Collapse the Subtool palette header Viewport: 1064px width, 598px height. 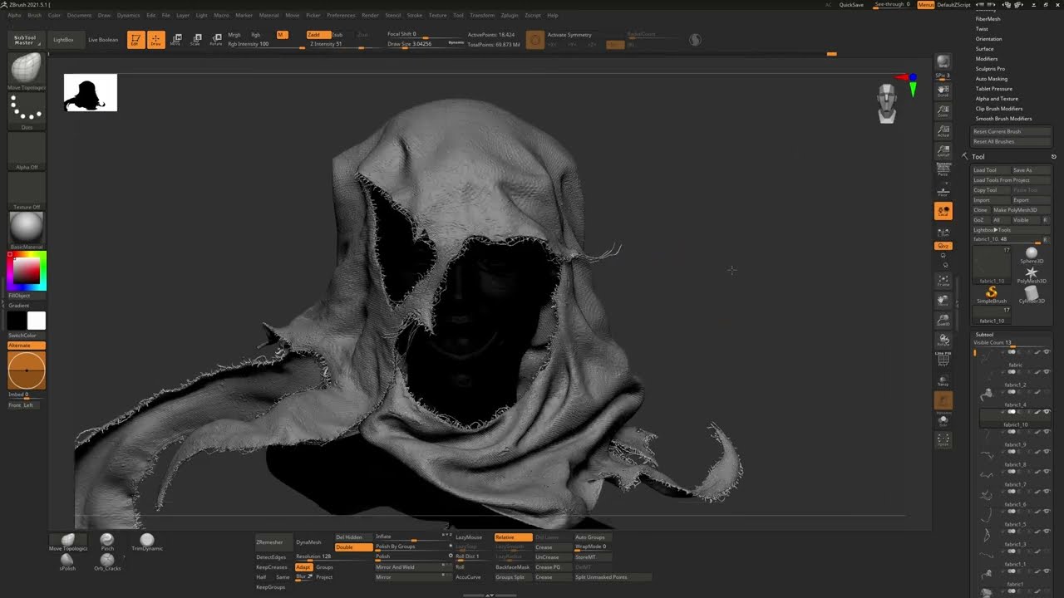click(x=984, y=335)
